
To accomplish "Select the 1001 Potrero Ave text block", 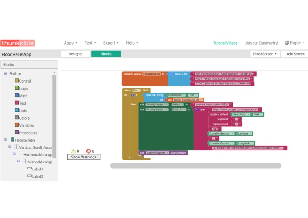I will (222, 79).
